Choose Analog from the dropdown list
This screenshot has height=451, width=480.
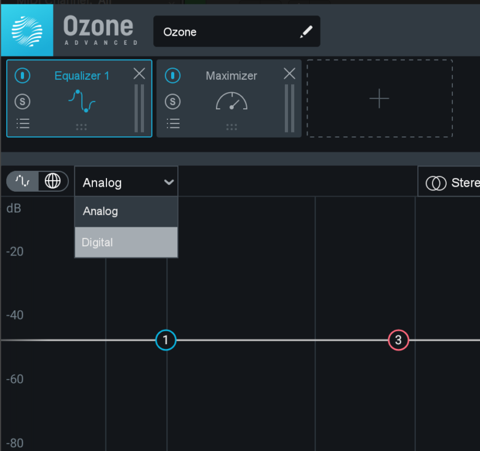pyautogui.click(x=126, y=211)
